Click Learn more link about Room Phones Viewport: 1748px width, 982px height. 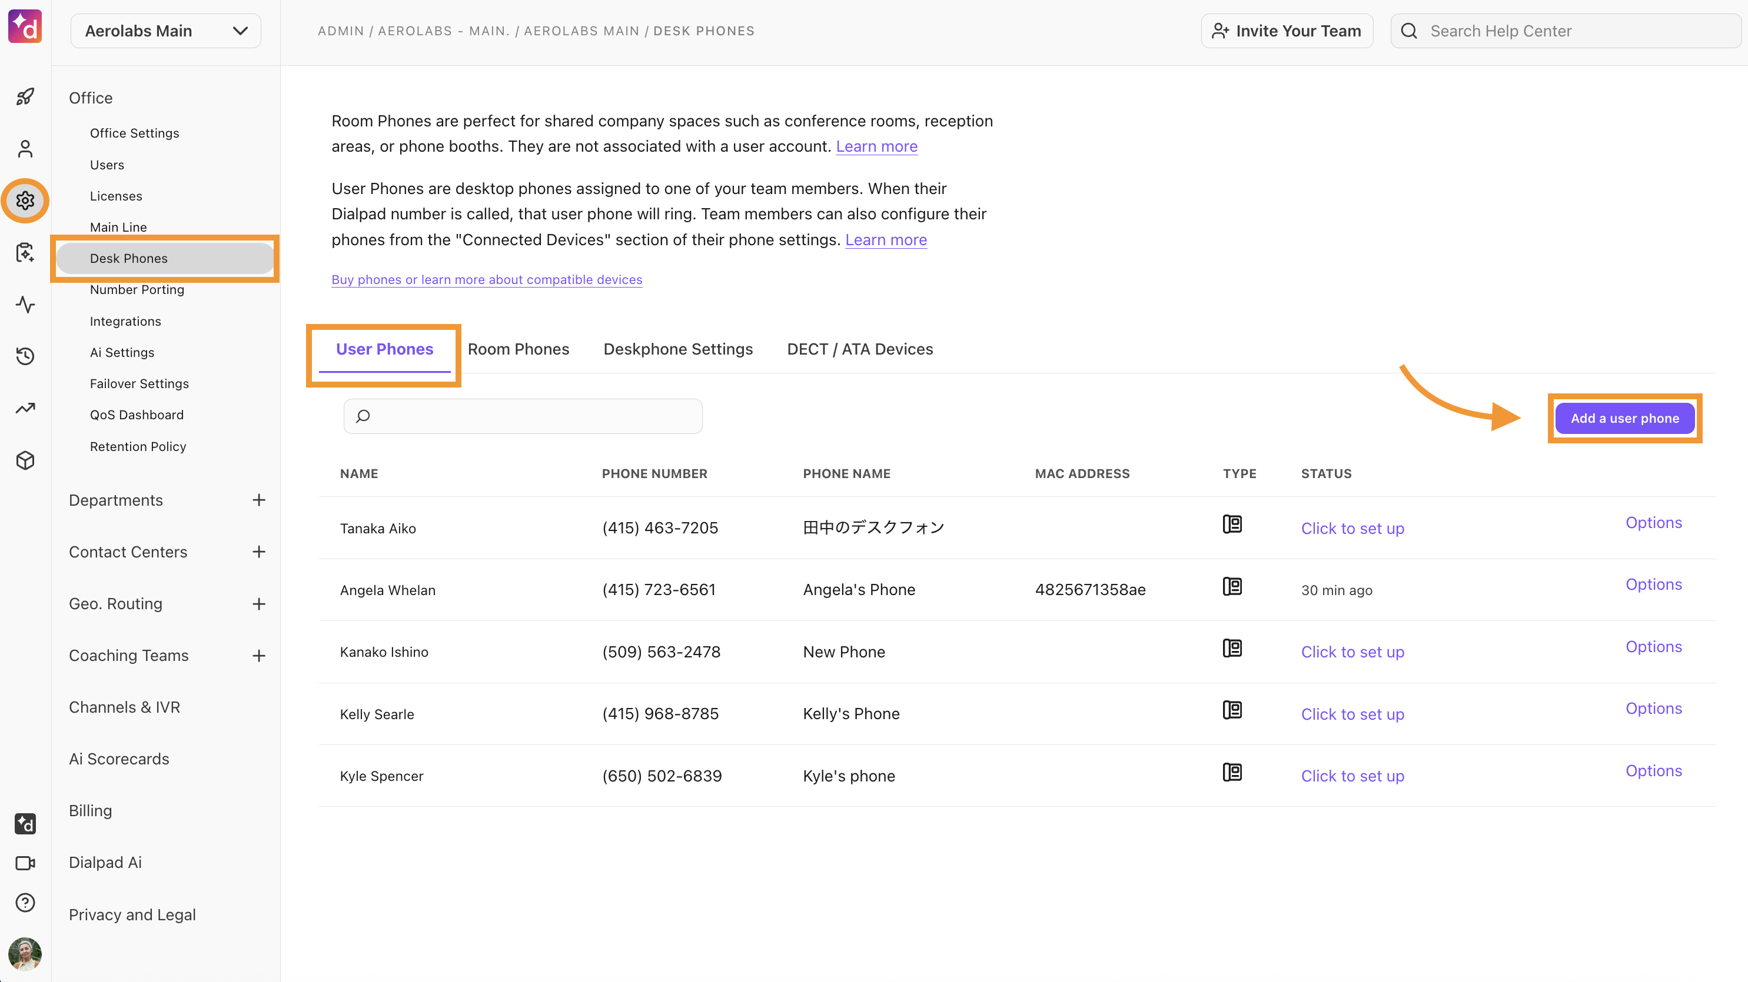pos(877,146)
